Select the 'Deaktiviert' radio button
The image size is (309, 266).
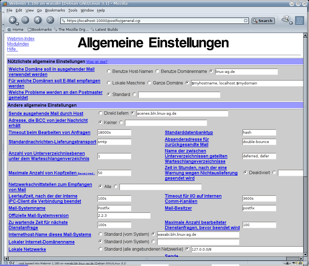(x=245, y=172)
